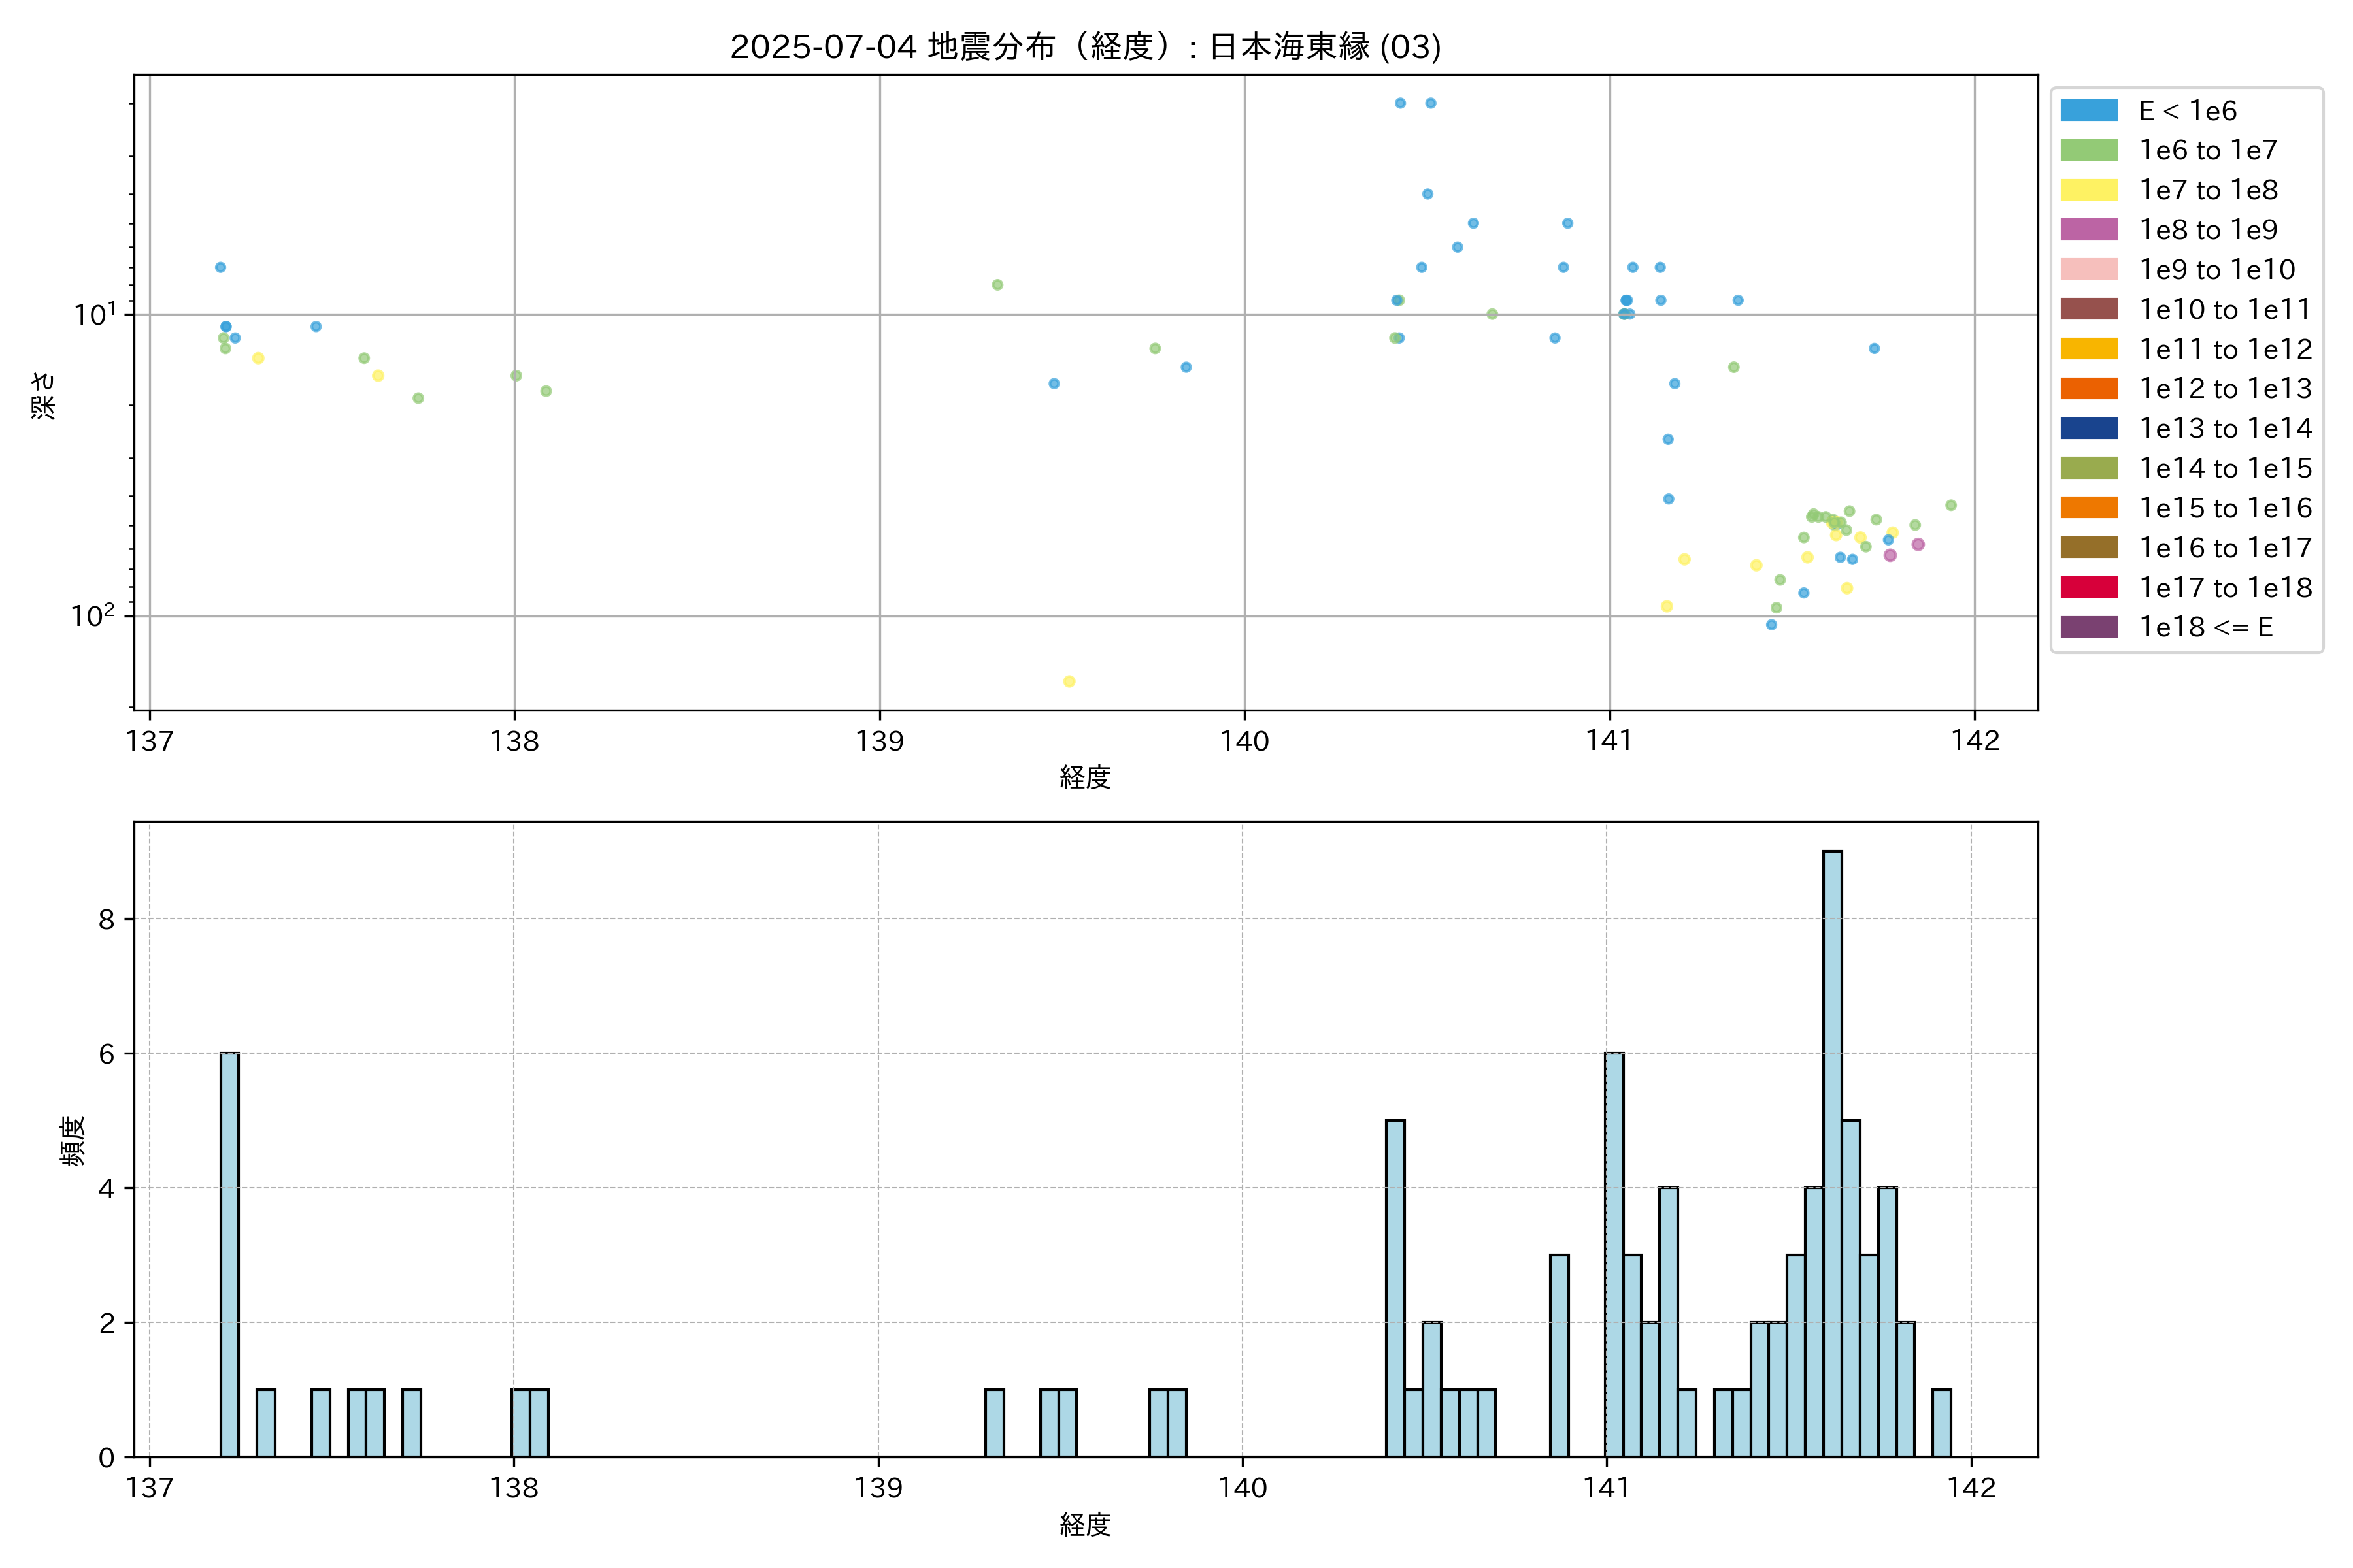This screenshot has width=2353, height=1568.
Task: Click the 経度 x-axis label under scatter plot
Action: point(1086,777)
